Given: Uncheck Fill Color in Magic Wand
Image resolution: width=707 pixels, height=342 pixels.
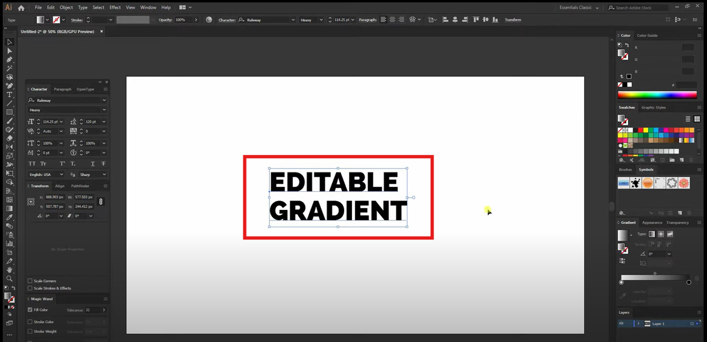Looking at the screenshot, I should [x=30, y=310].
